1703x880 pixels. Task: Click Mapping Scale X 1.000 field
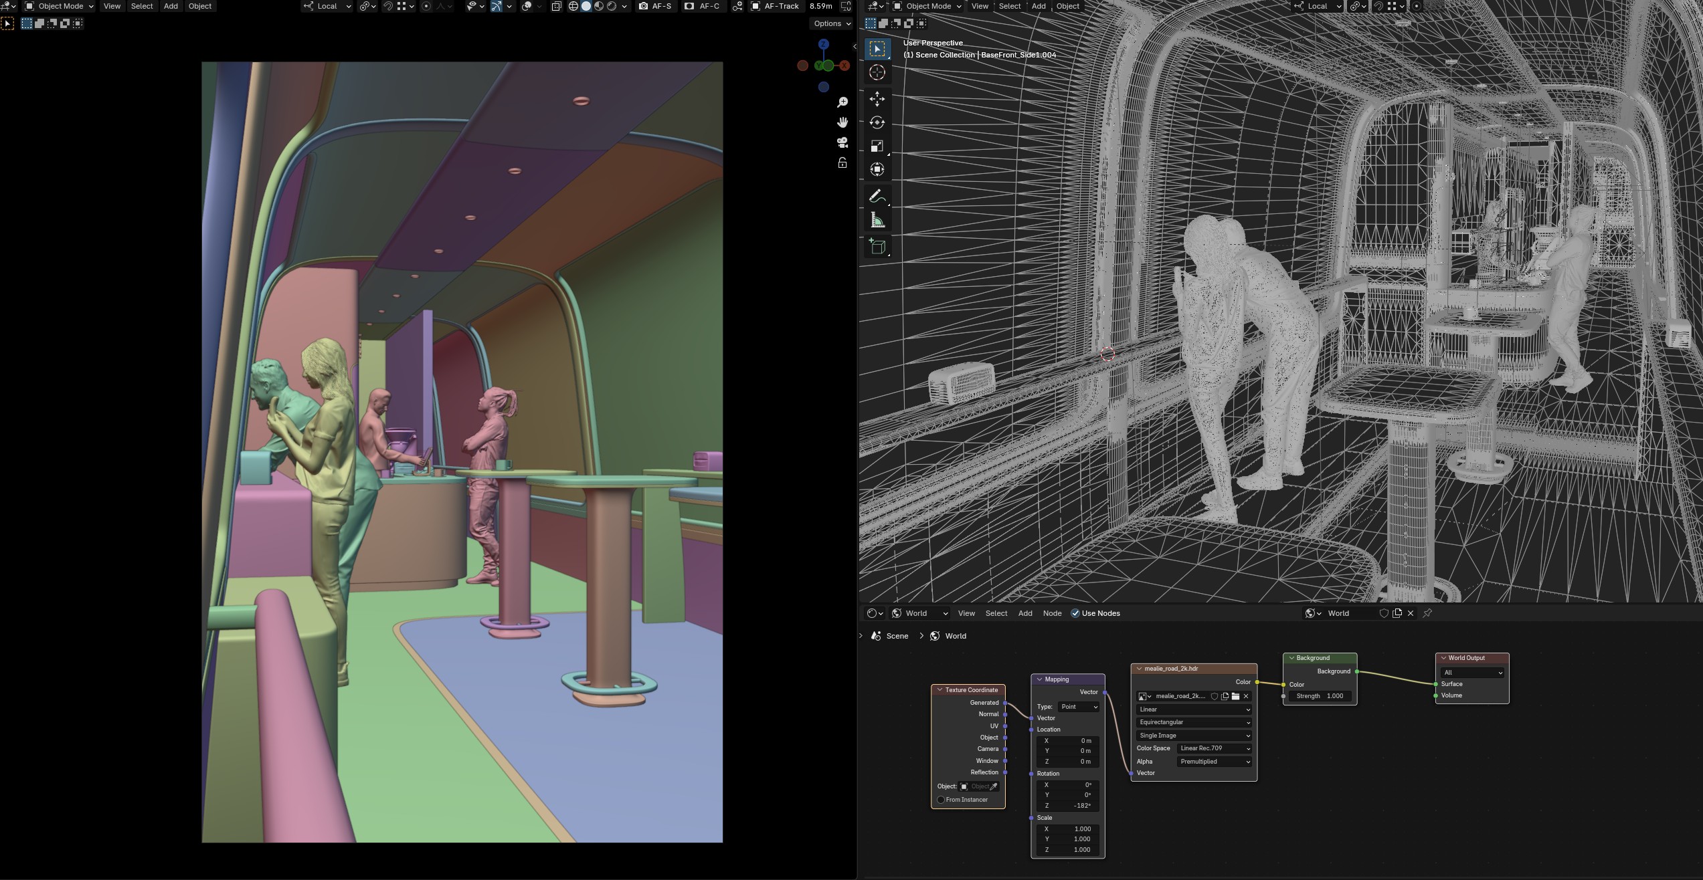pyautogui.click(x=1068, y=829)
